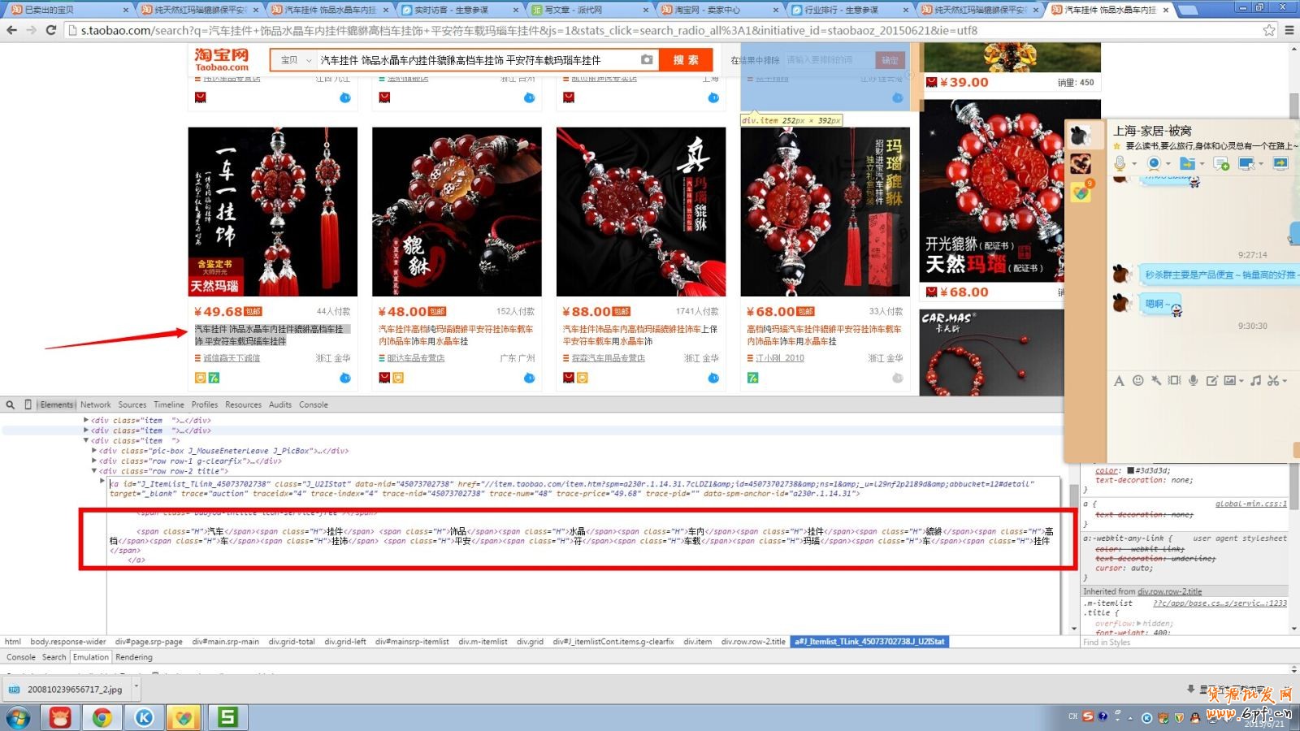The image size is (1300, 731).
Task: Expand the div class "pic-box" node
Action: [x=94, y=451]
